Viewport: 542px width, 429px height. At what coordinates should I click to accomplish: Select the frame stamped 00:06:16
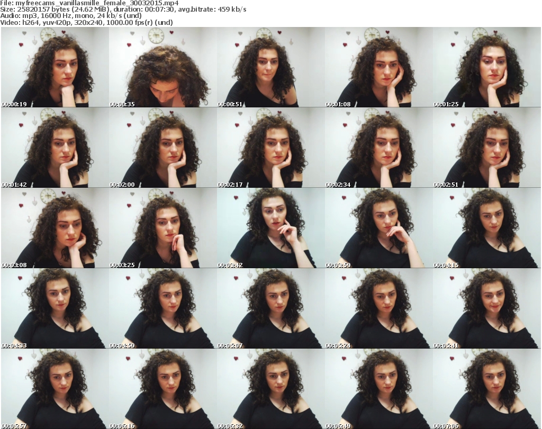tap(163, 389)
